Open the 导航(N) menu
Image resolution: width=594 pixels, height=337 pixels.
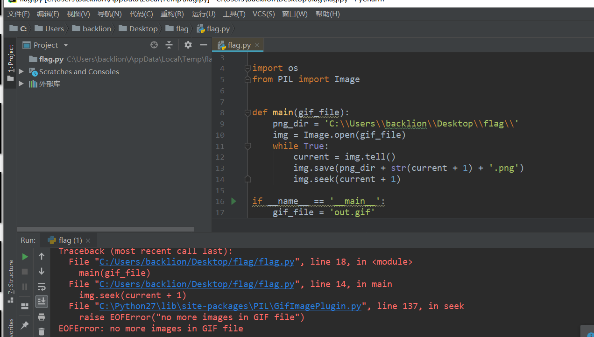109,14
